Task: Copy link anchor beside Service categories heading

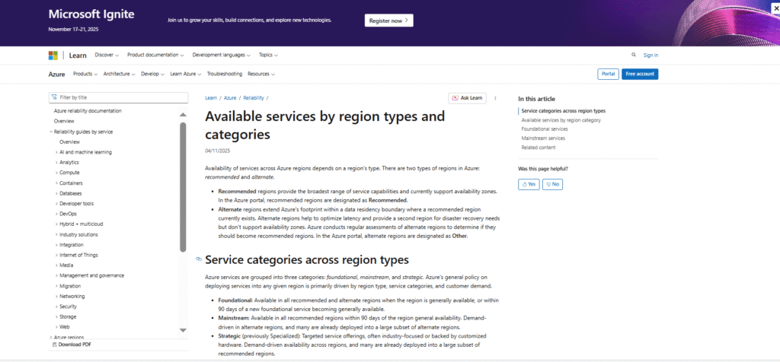Action: pyautogui.click(x=199, y=259)
